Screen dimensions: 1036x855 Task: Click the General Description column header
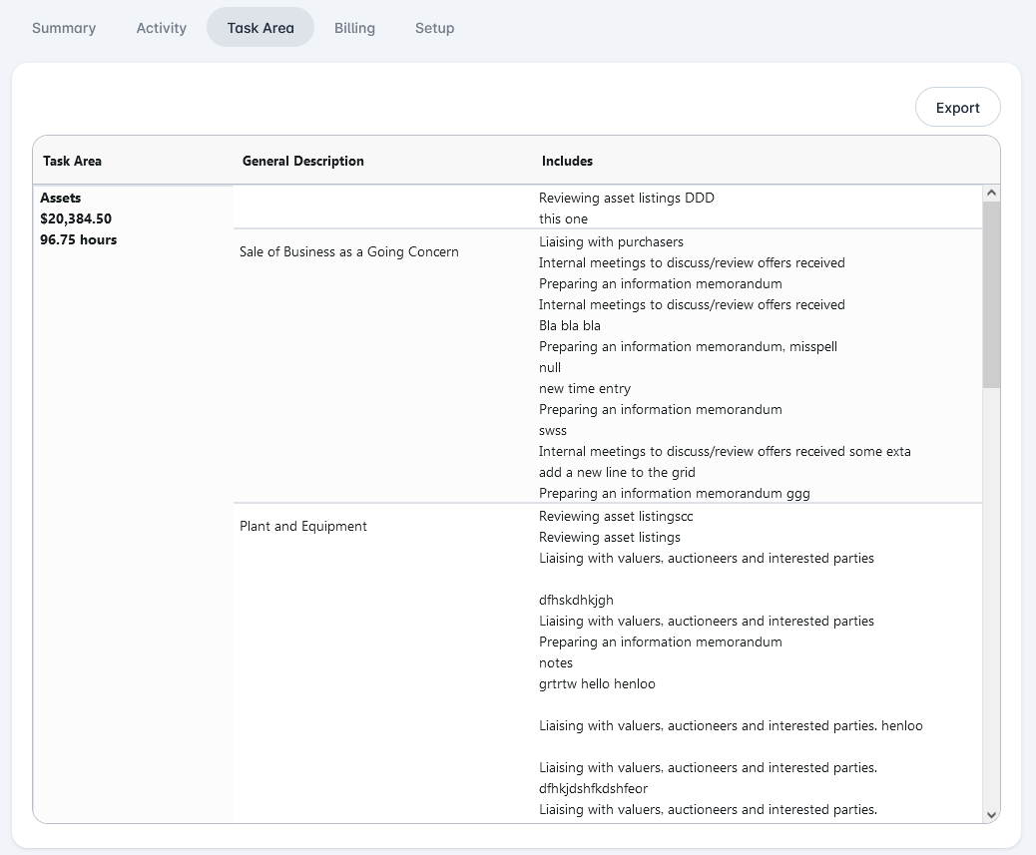click(302, 161)
